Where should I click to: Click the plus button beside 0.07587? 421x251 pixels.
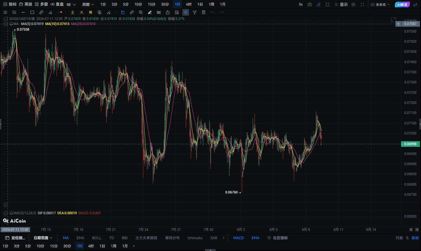pos(398,24)
